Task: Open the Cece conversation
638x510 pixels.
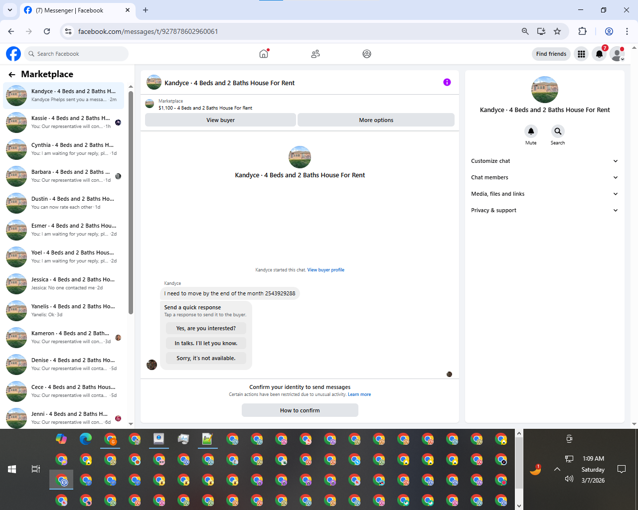Action: (64, 391)
